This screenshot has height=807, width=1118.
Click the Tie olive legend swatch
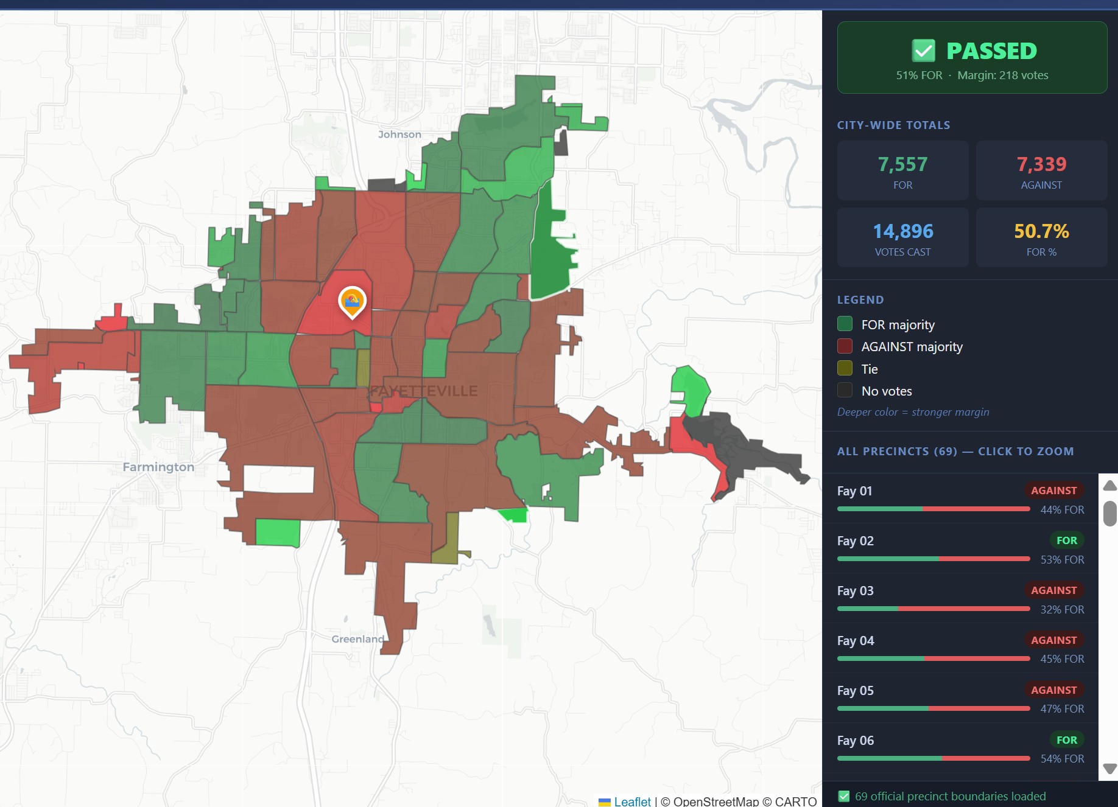click(845, 368)
